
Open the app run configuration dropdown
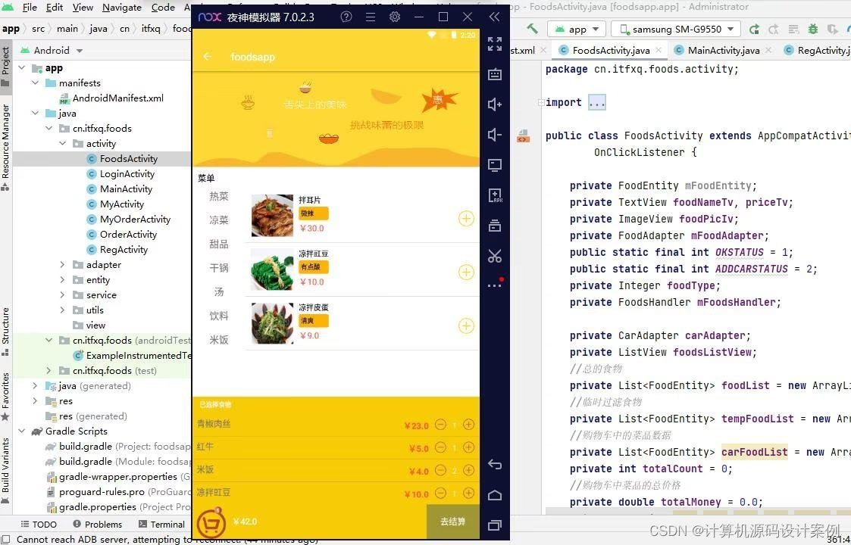click(x=577, y=30)
